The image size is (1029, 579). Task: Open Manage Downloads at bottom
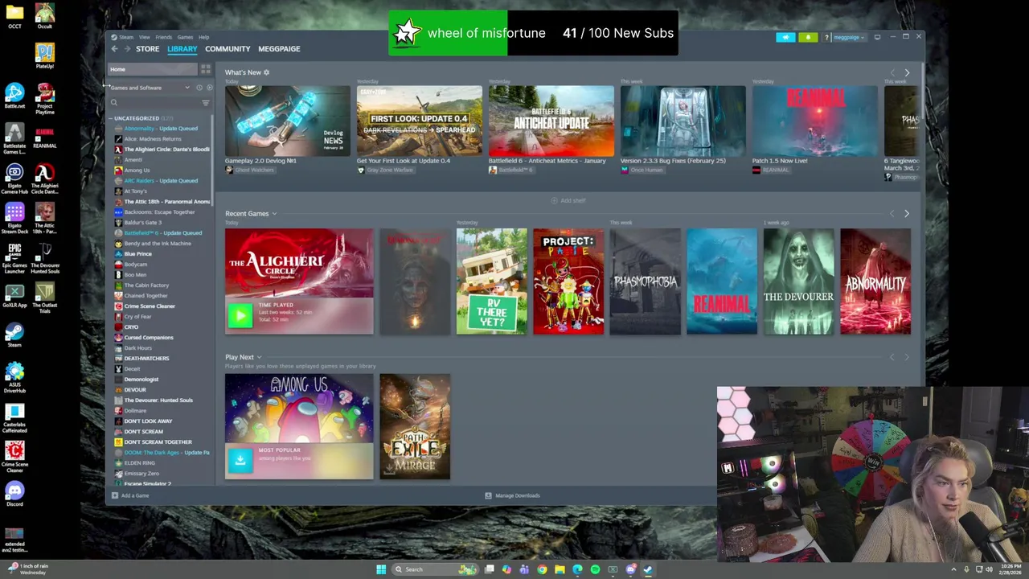coord(512,495)
